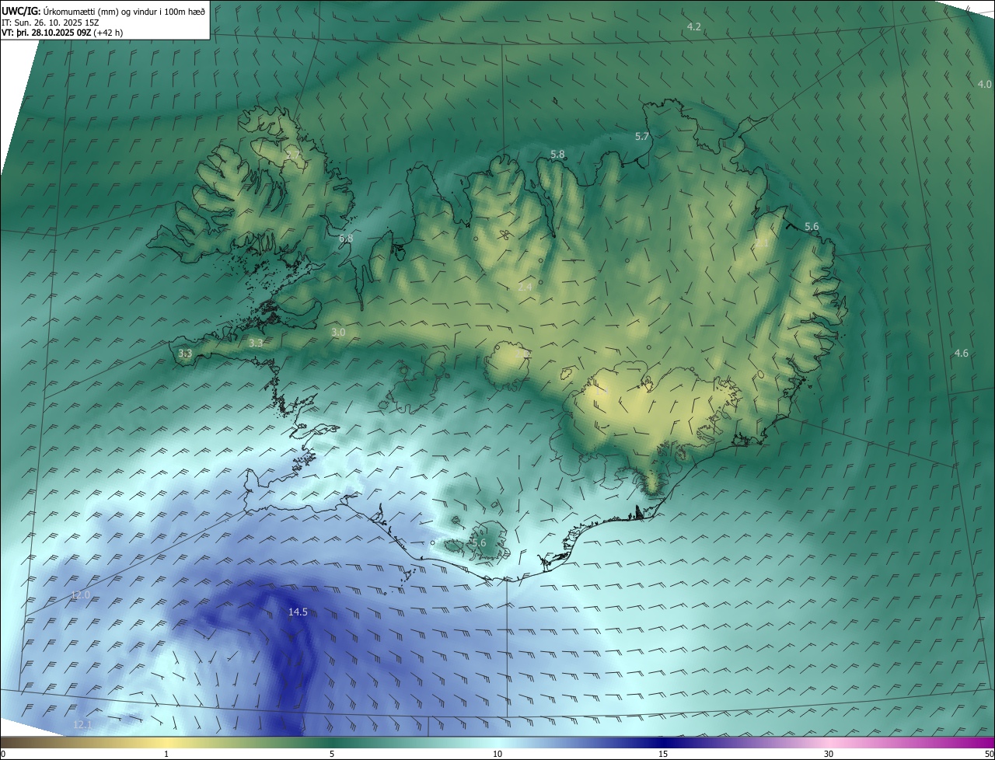Screen dimensions: 995x760
Task: Click the map title 'Úrkomumætti (mm) og vindur'
Action: point(101,11)
